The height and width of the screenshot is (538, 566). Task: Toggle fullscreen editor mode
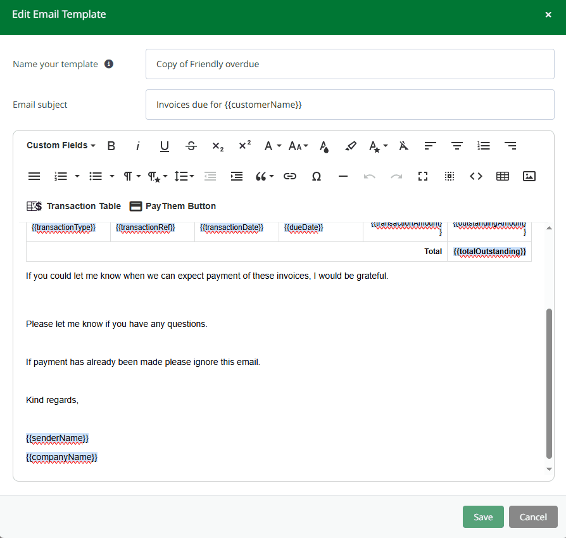[x=423, y=176]
